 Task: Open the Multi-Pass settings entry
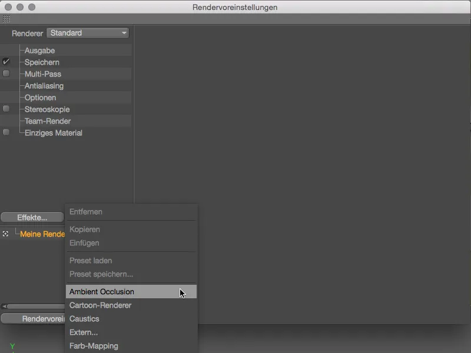click(43, 74)
